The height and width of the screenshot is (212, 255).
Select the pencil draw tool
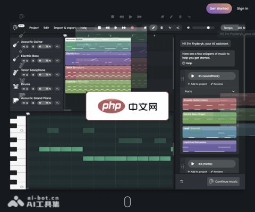pos(154,28)
